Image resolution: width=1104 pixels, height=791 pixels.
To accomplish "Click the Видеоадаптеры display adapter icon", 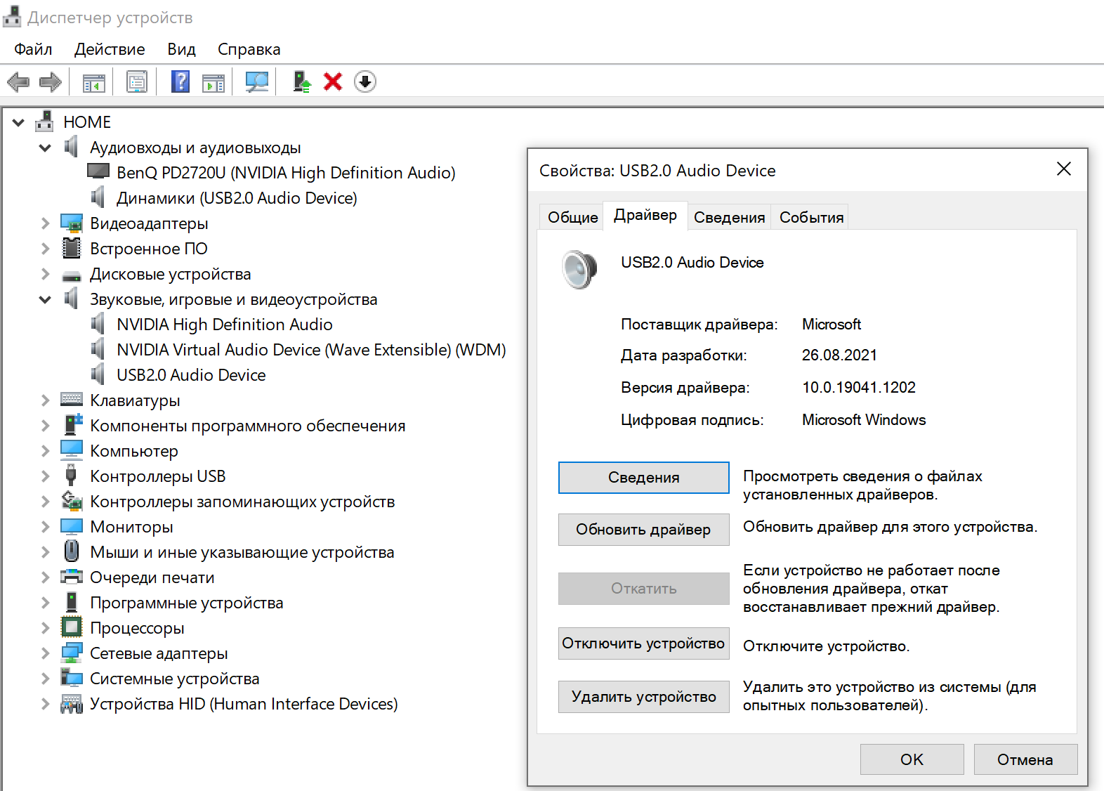I will pyautogui.click(x=72, y=223).
